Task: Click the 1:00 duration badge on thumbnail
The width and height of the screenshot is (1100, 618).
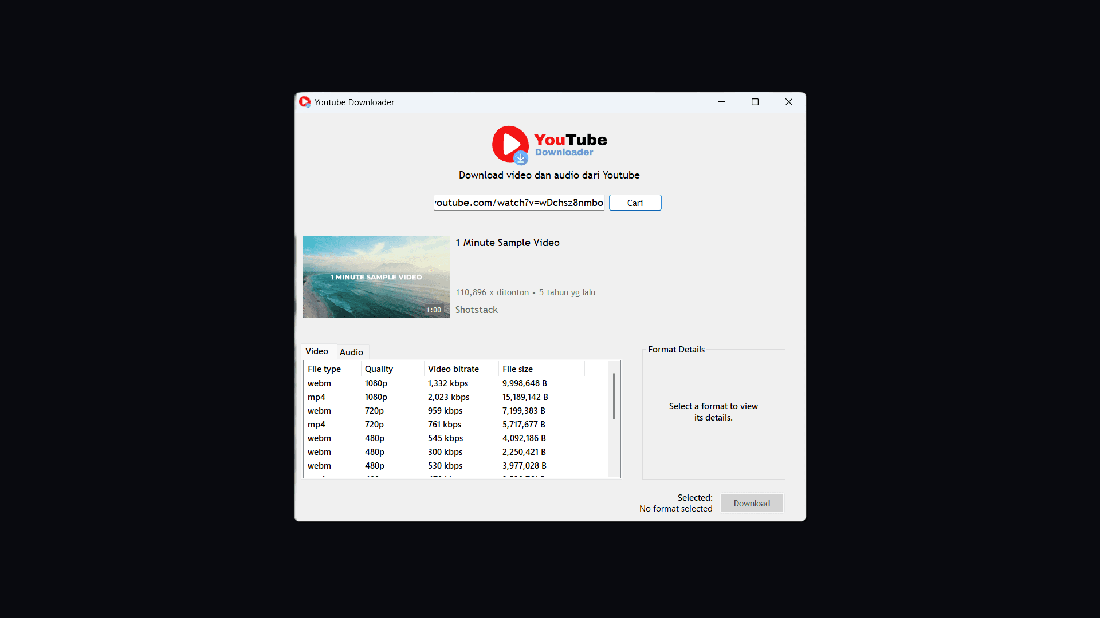Action: [434, 310]
